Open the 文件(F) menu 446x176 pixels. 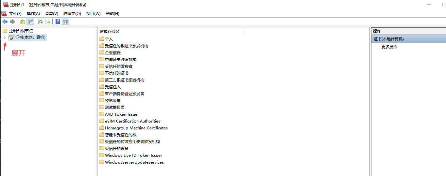[15, 14]
